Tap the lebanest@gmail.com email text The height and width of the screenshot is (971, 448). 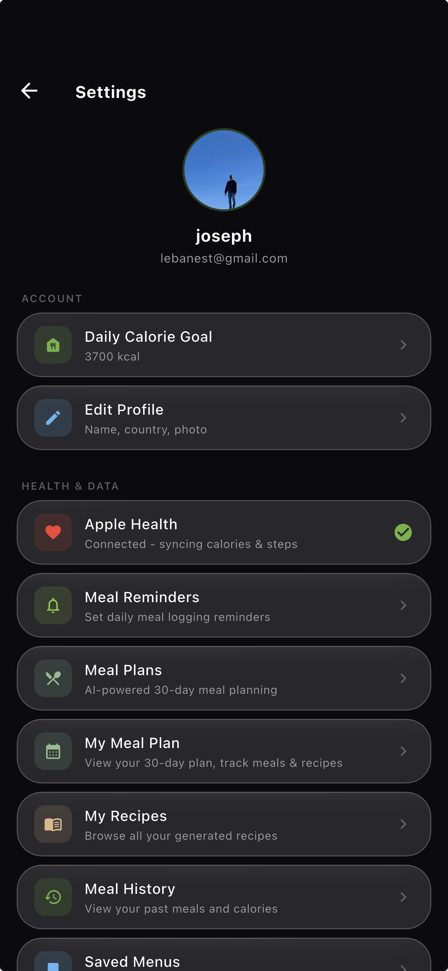pyautogui.click(x=224, y=259)
